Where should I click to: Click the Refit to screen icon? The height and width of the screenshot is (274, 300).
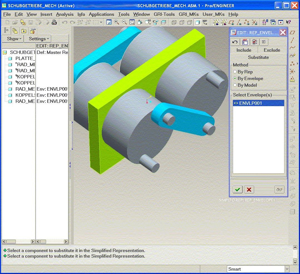(x=132, y=23)
